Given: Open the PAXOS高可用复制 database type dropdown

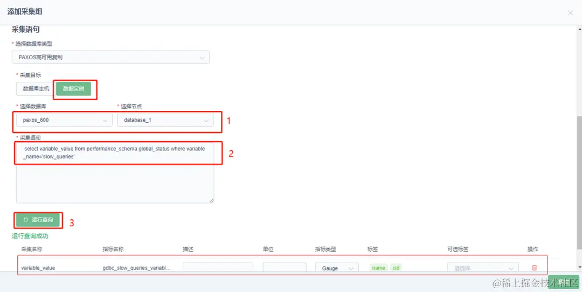Looking at the screenshot, I should point(110,58).
